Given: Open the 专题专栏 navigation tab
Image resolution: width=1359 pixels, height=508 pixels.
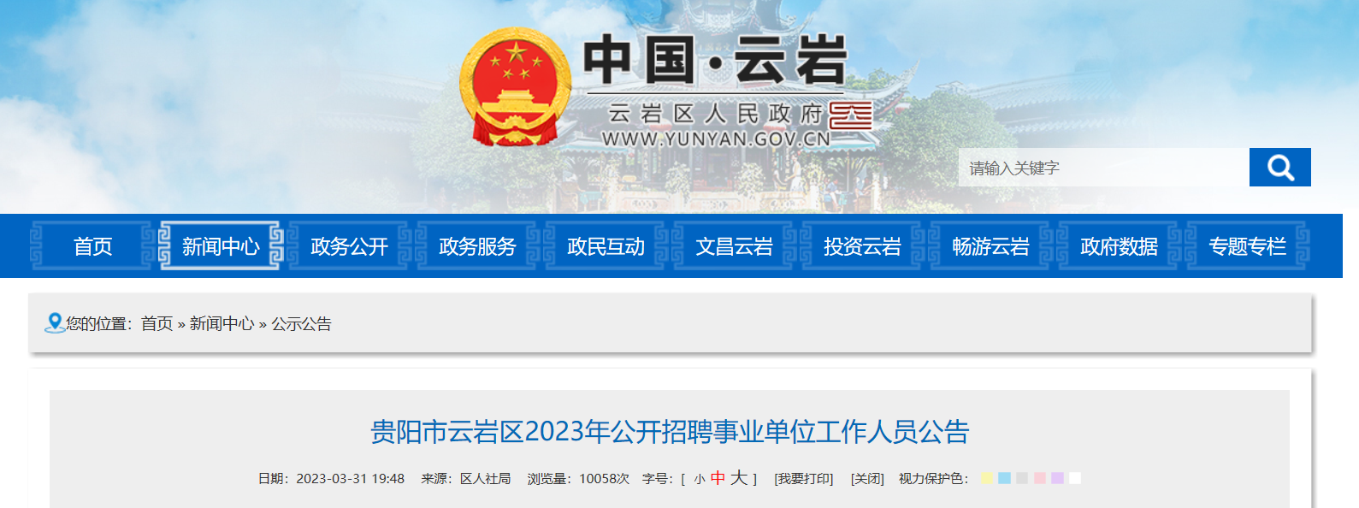Looking at the screenshot, I should point(1247,246).
